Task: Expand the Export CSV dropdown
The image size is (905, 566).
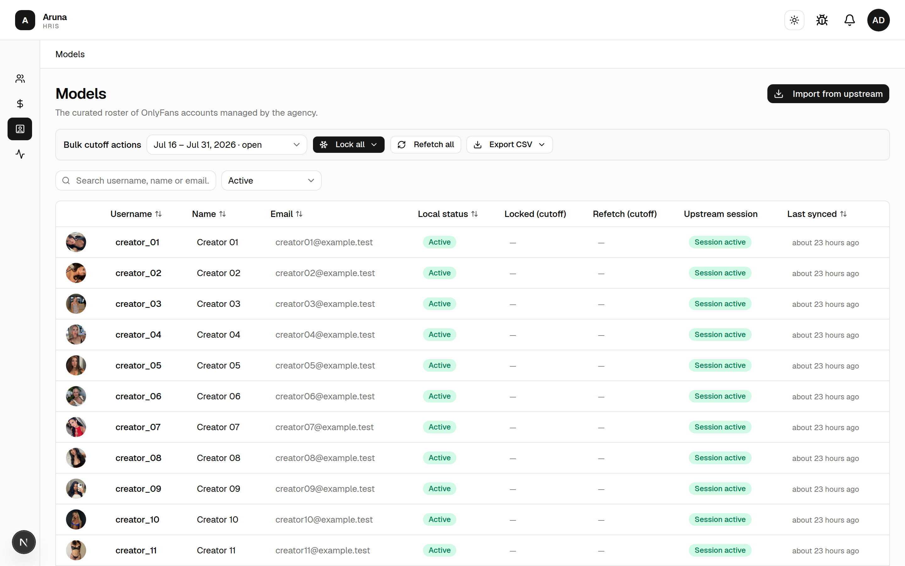Action: coord(509,145)
